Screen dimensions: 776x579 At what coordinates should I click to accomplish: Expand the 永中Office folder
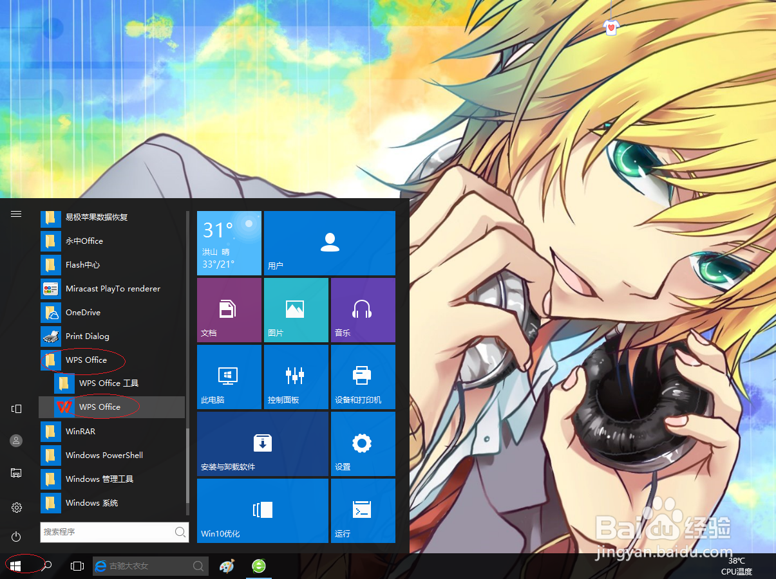(x=112, y=241)
